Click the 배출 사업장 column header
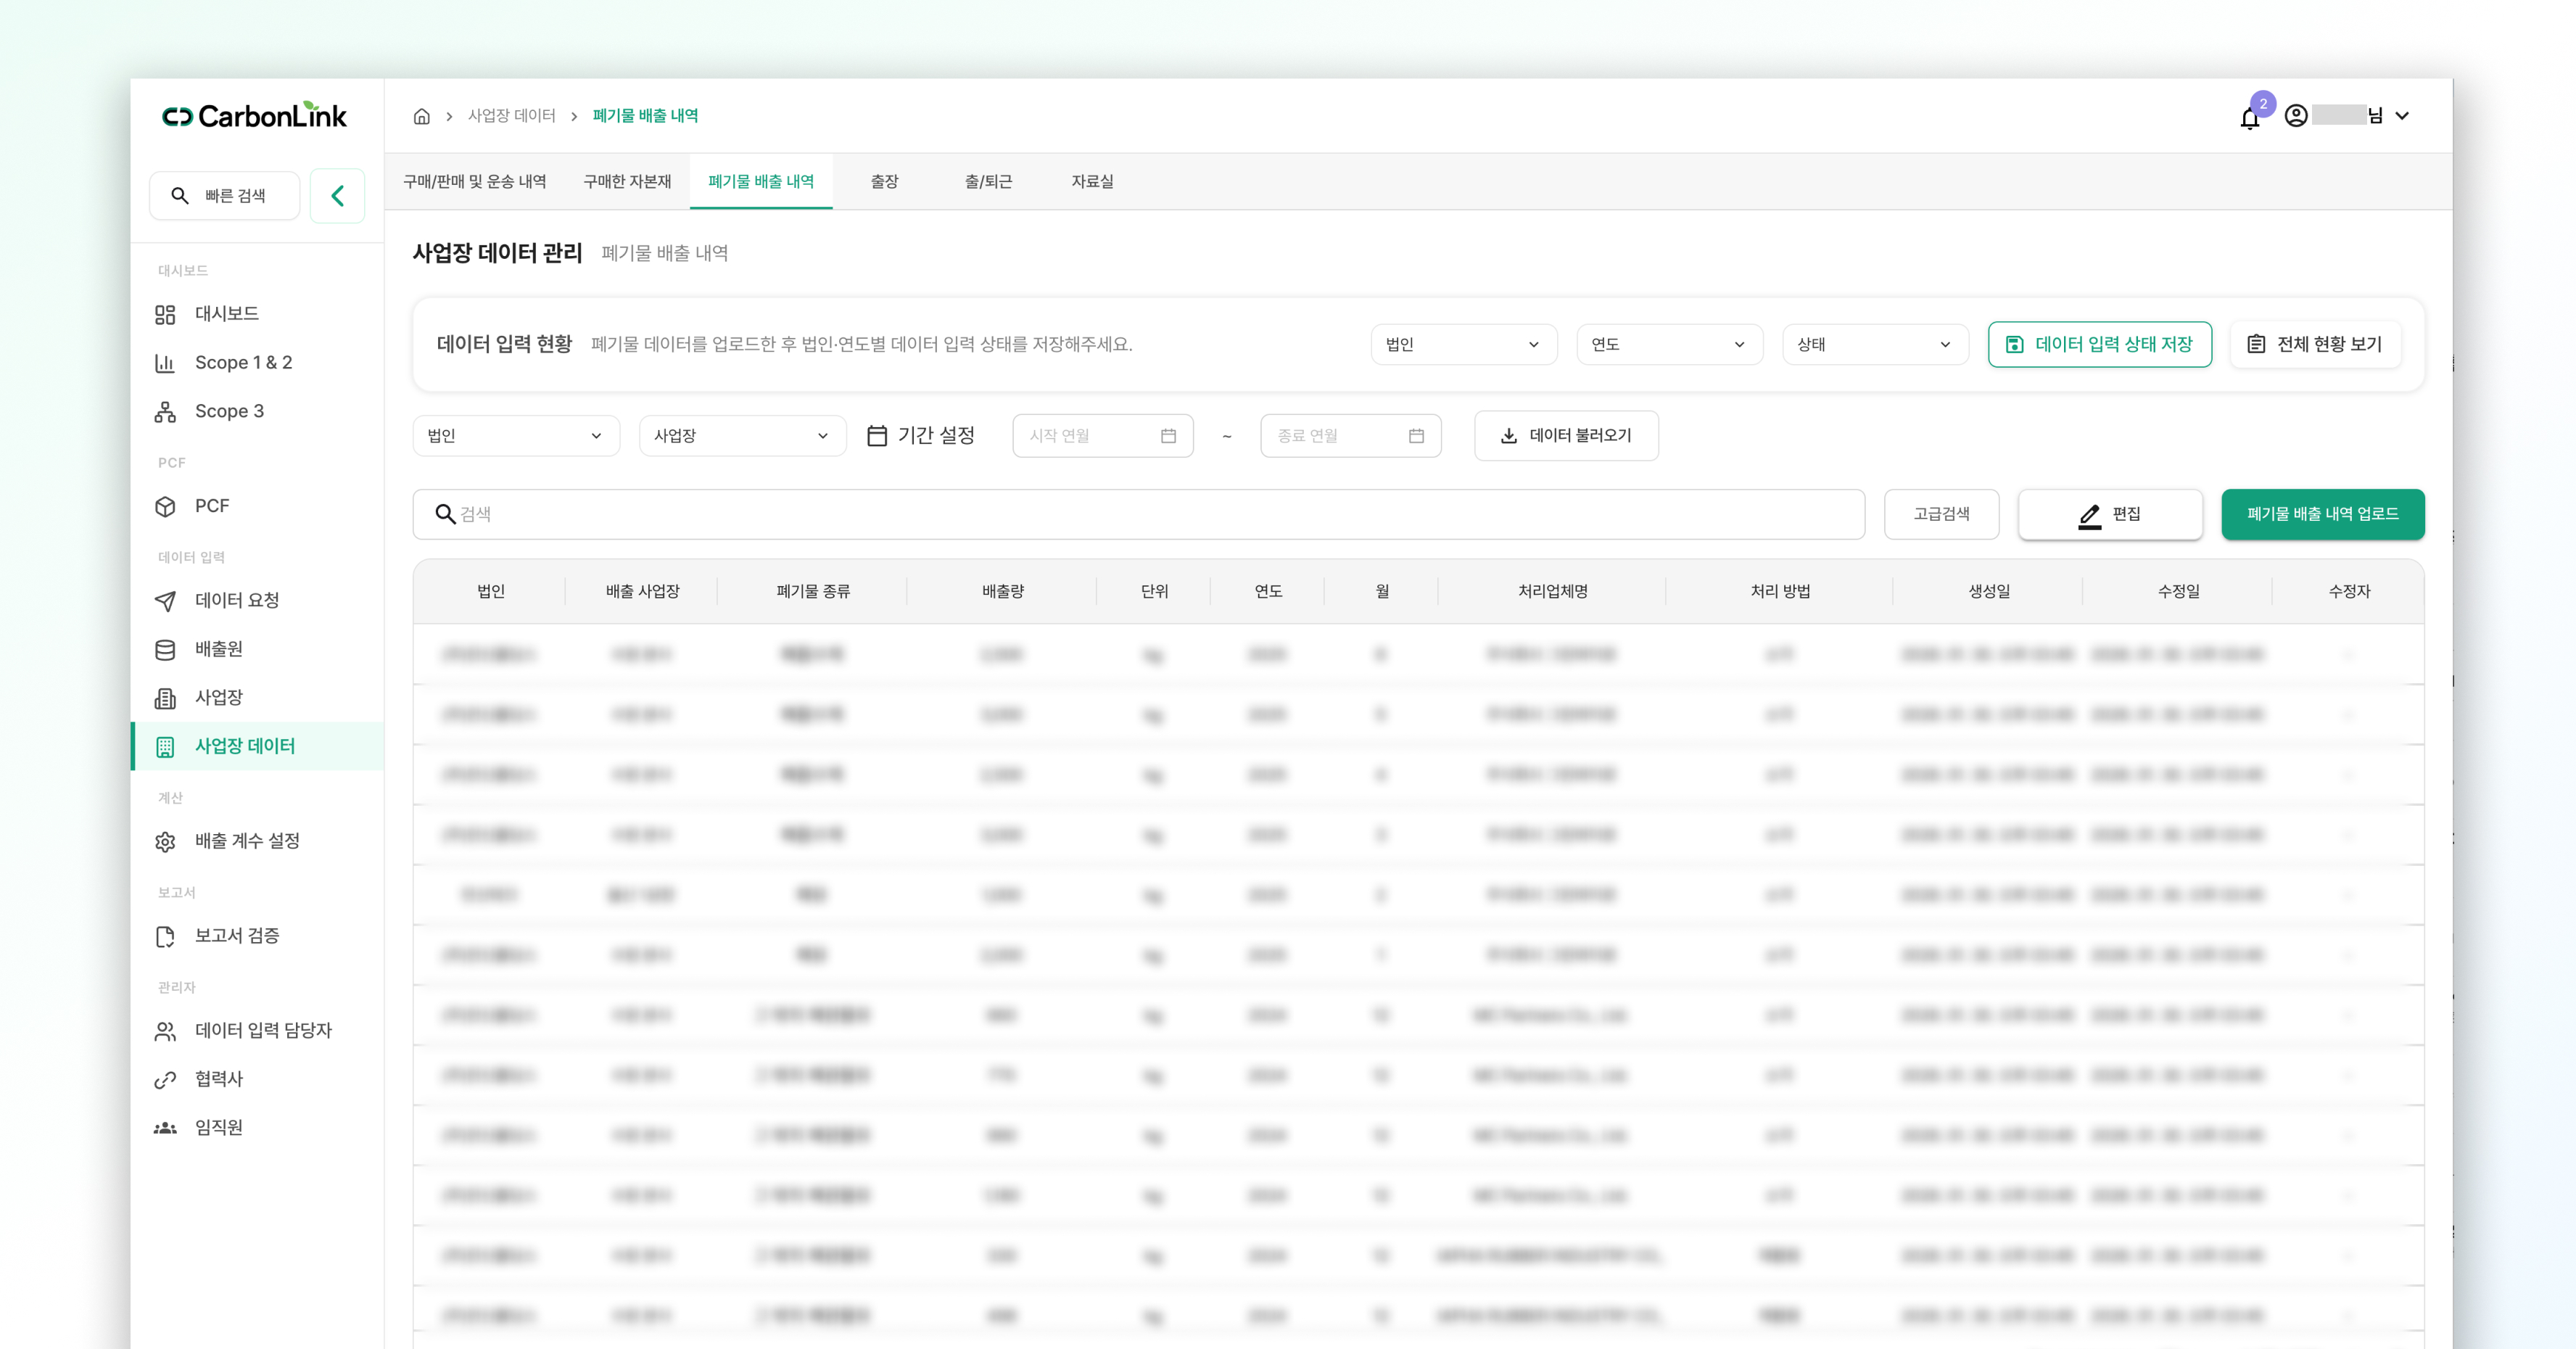Viewport: 2576px width, 1349px height. coord(643,592)
